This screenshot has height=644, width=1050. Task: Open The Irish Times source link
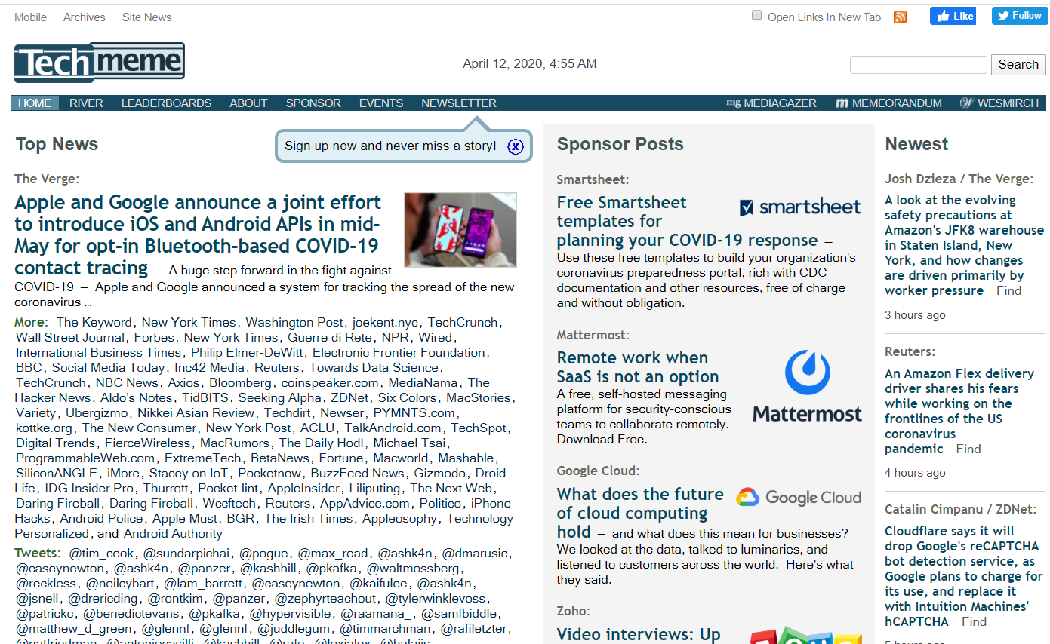point(308,518)
